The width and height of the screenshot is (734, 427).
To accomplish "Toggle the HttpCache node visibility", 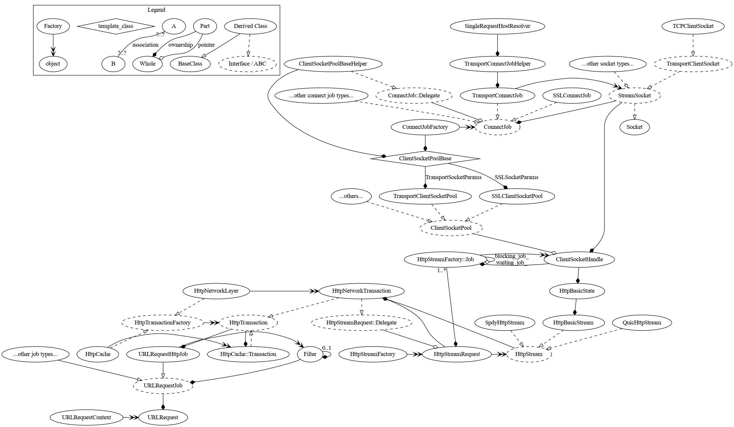I will pos(102,356).
